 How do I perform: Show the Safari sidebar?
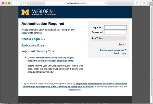tap(24, 3)
